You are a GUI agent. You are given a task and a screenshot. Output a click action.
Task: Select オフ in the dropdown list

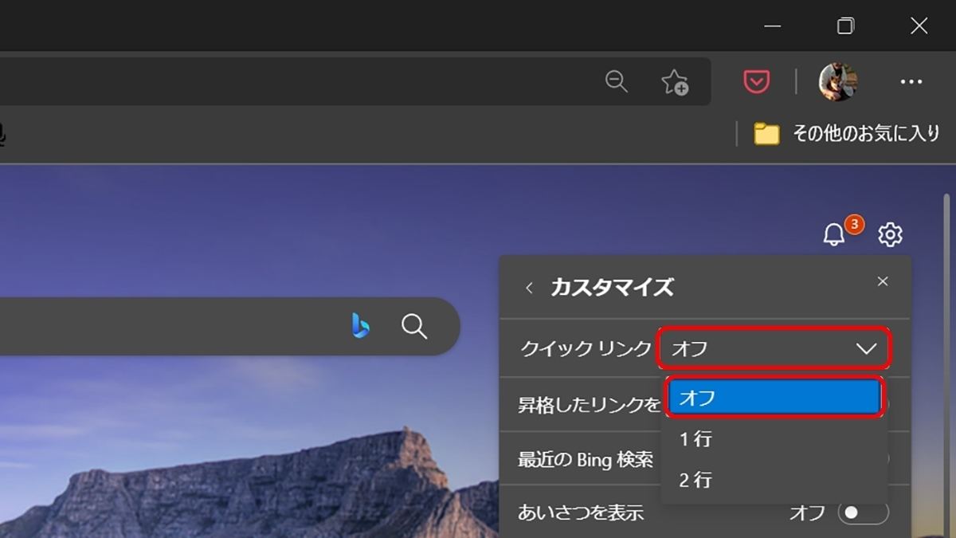[774, 397]
